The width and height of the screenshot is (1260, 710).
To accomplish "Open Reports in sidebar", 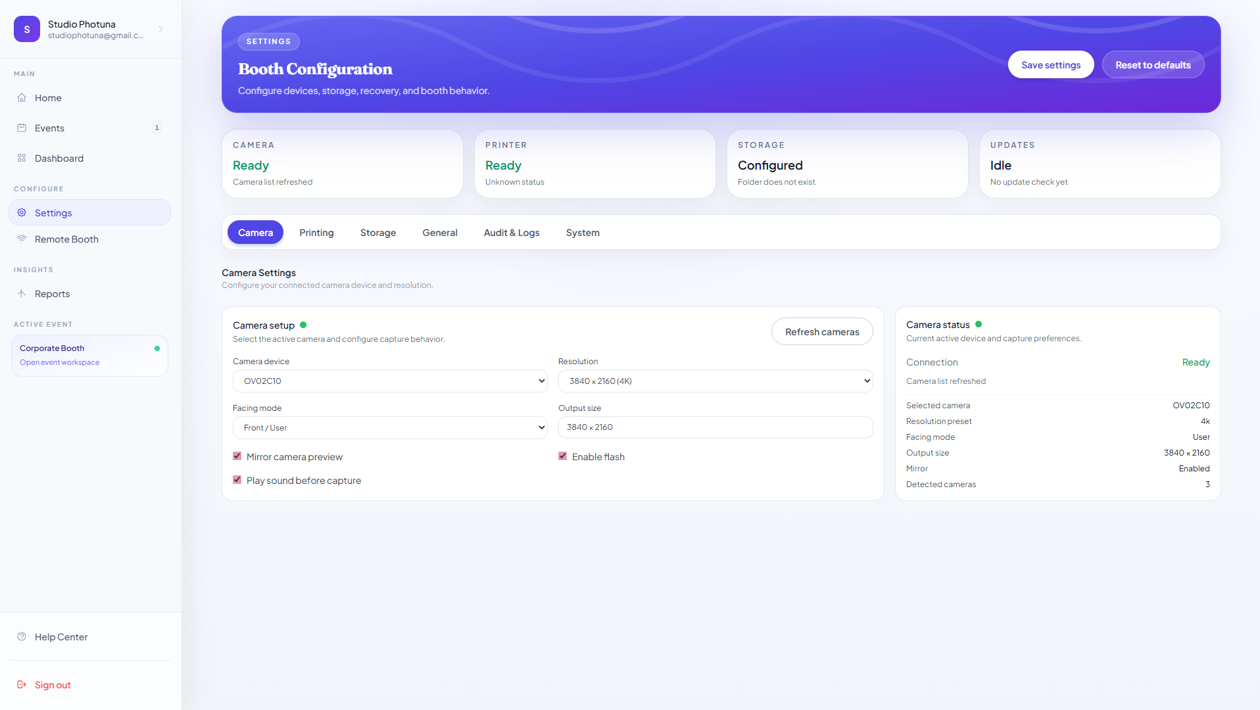I will 89,293.
